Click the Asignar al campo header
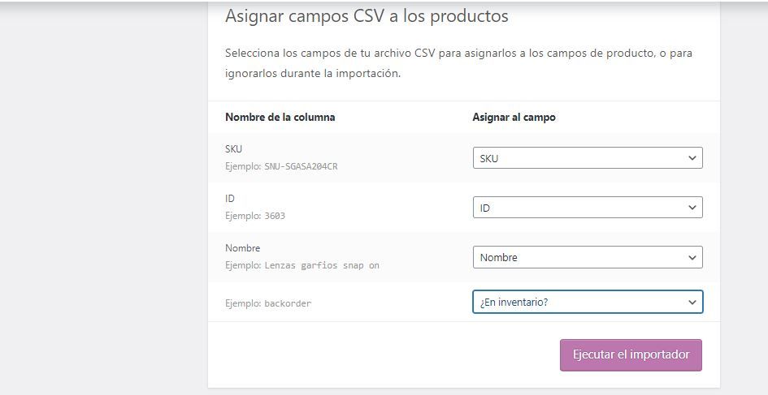 click(x=514, y=118)
